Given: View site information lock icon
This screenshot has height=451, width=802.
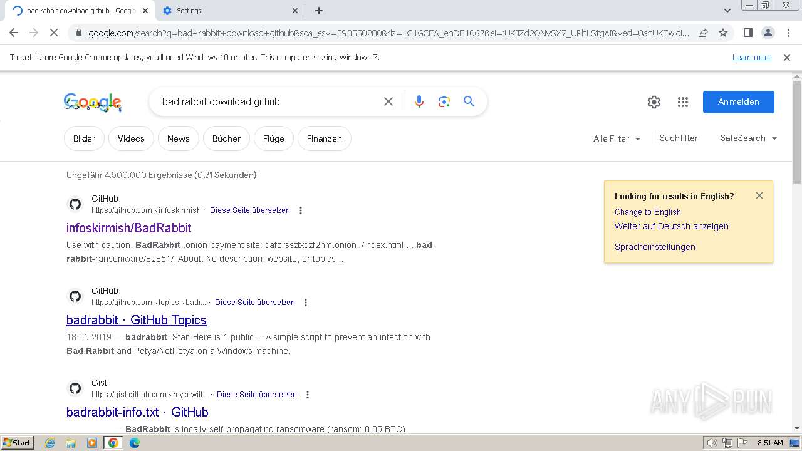Looking at the screenshot, I should coord(78,33).
